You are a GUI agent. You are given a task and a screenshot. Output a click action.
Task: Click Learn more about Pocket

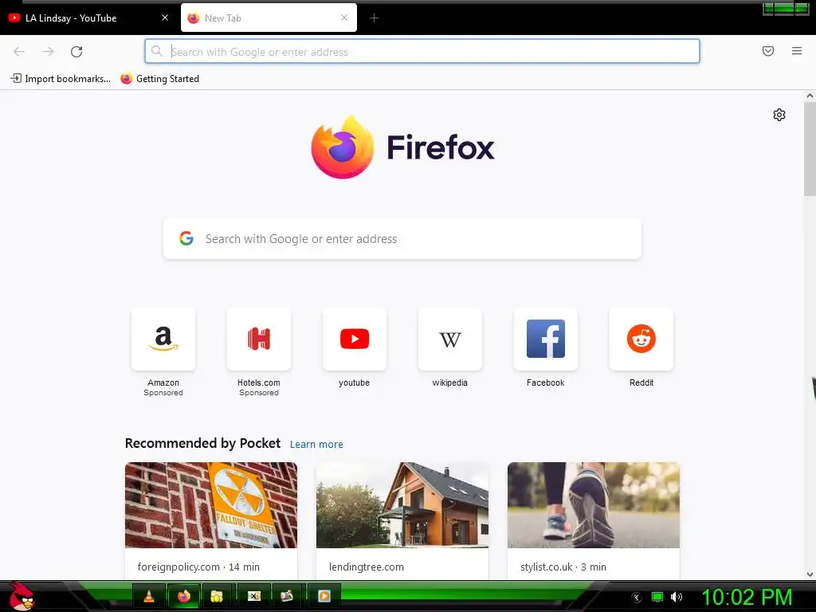click(316, 445)
